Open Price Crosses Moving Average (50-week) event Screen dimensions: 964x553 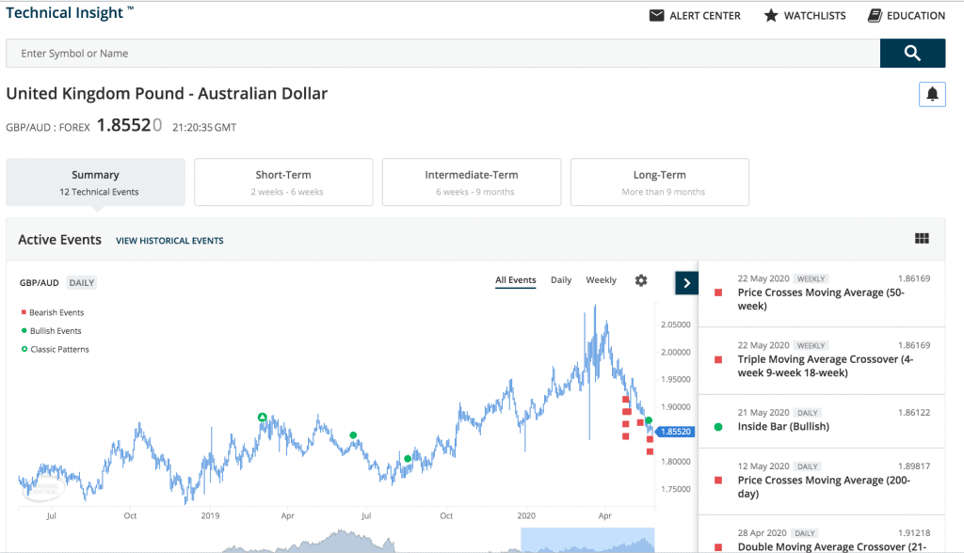click(821, 293)
